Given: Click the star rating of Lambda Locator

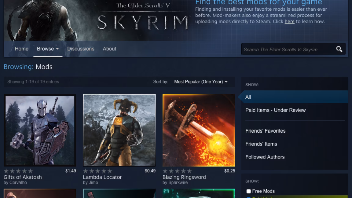Looking at the screenshot, I should (x=98, y=171).
